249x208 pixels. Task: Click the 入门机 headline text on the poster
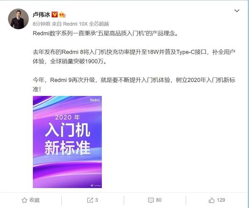point(68,130)
